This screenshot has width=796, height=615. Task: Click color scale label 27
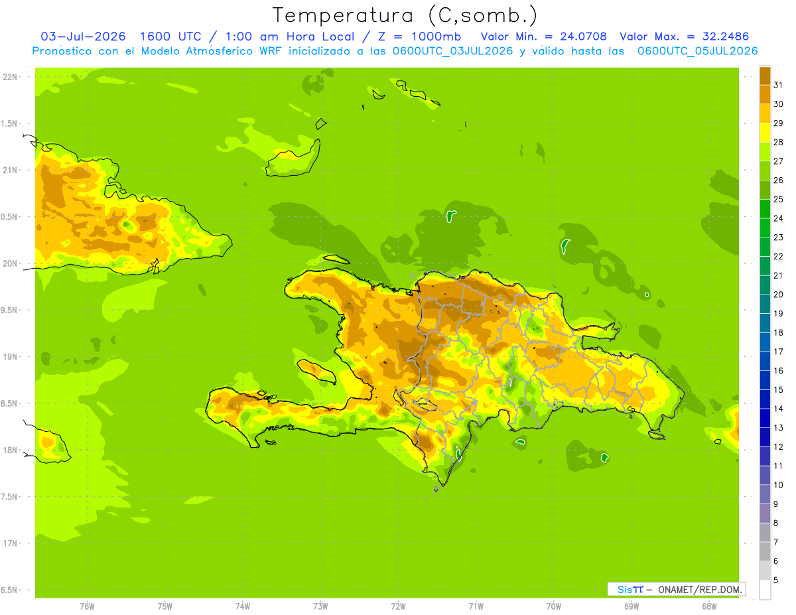coord(779,161)
